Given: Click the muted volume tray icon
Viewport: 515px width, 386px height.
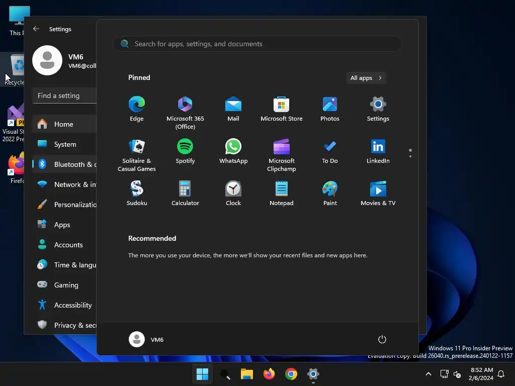Looking at the screenshot, I should coord(457,374).
